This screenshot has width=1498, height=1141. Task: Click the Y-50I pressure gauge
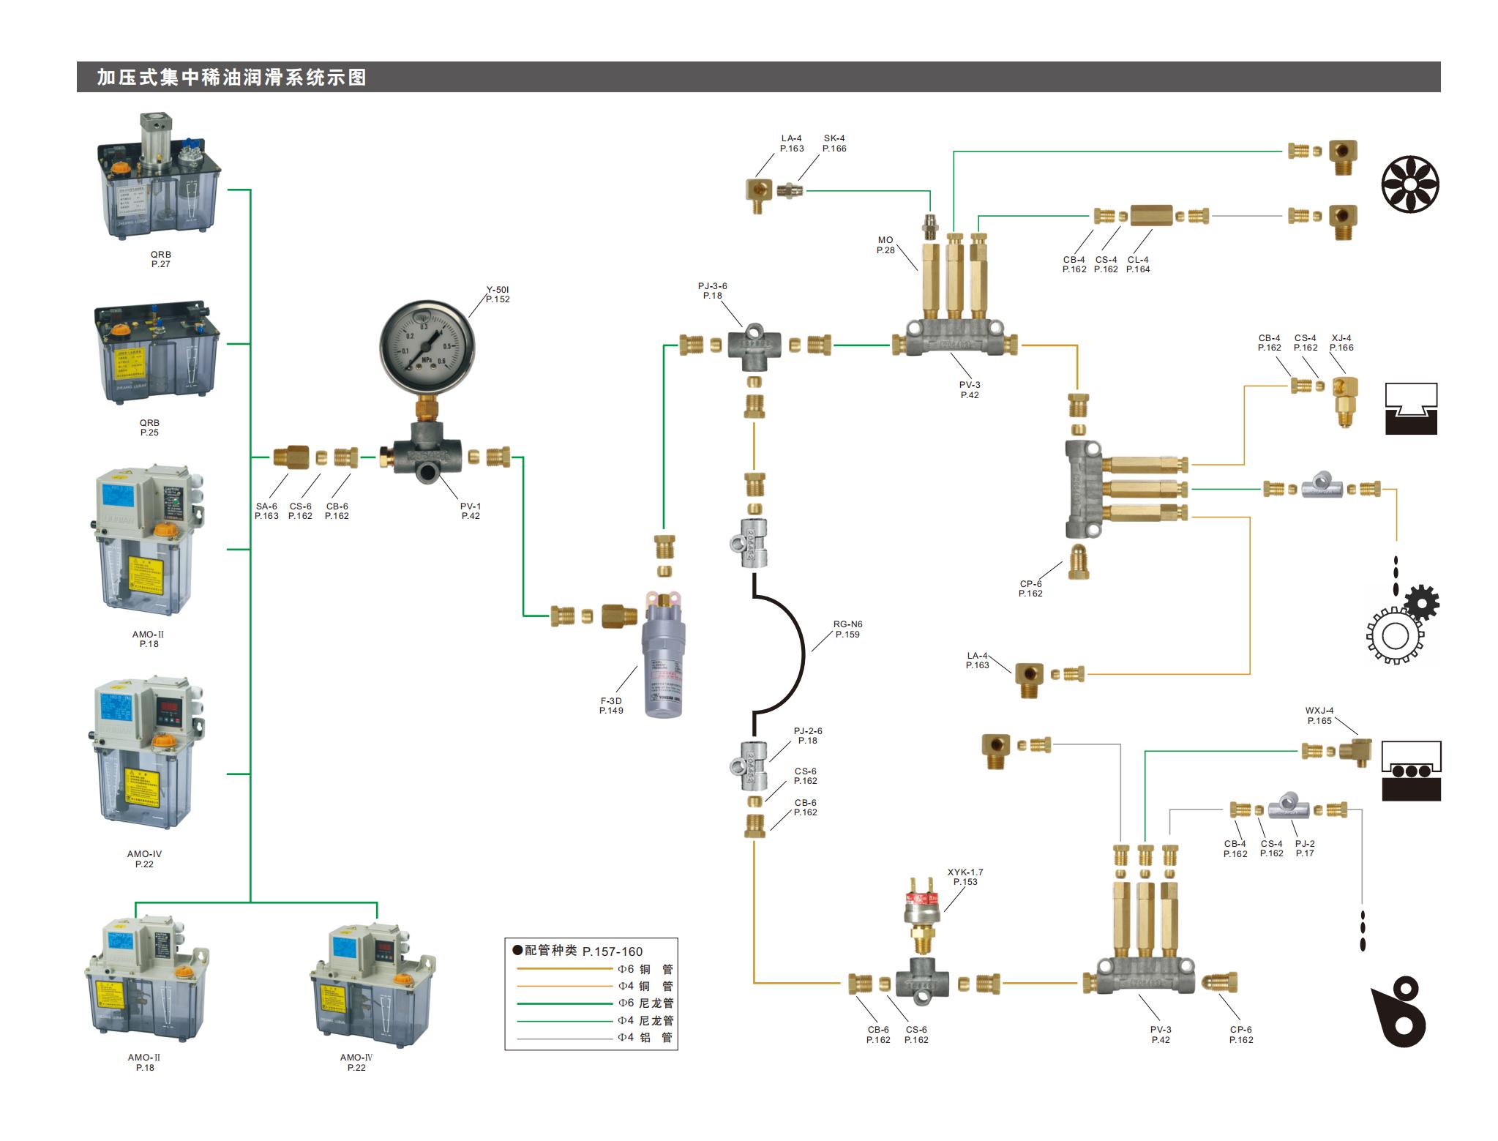coord(427,348)
